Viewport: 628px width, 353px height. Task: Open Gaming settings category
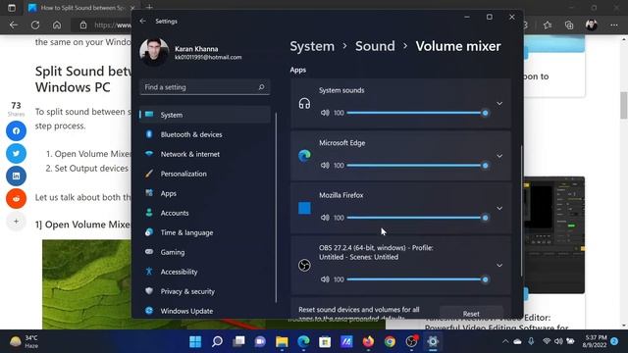tap(205, 252)
